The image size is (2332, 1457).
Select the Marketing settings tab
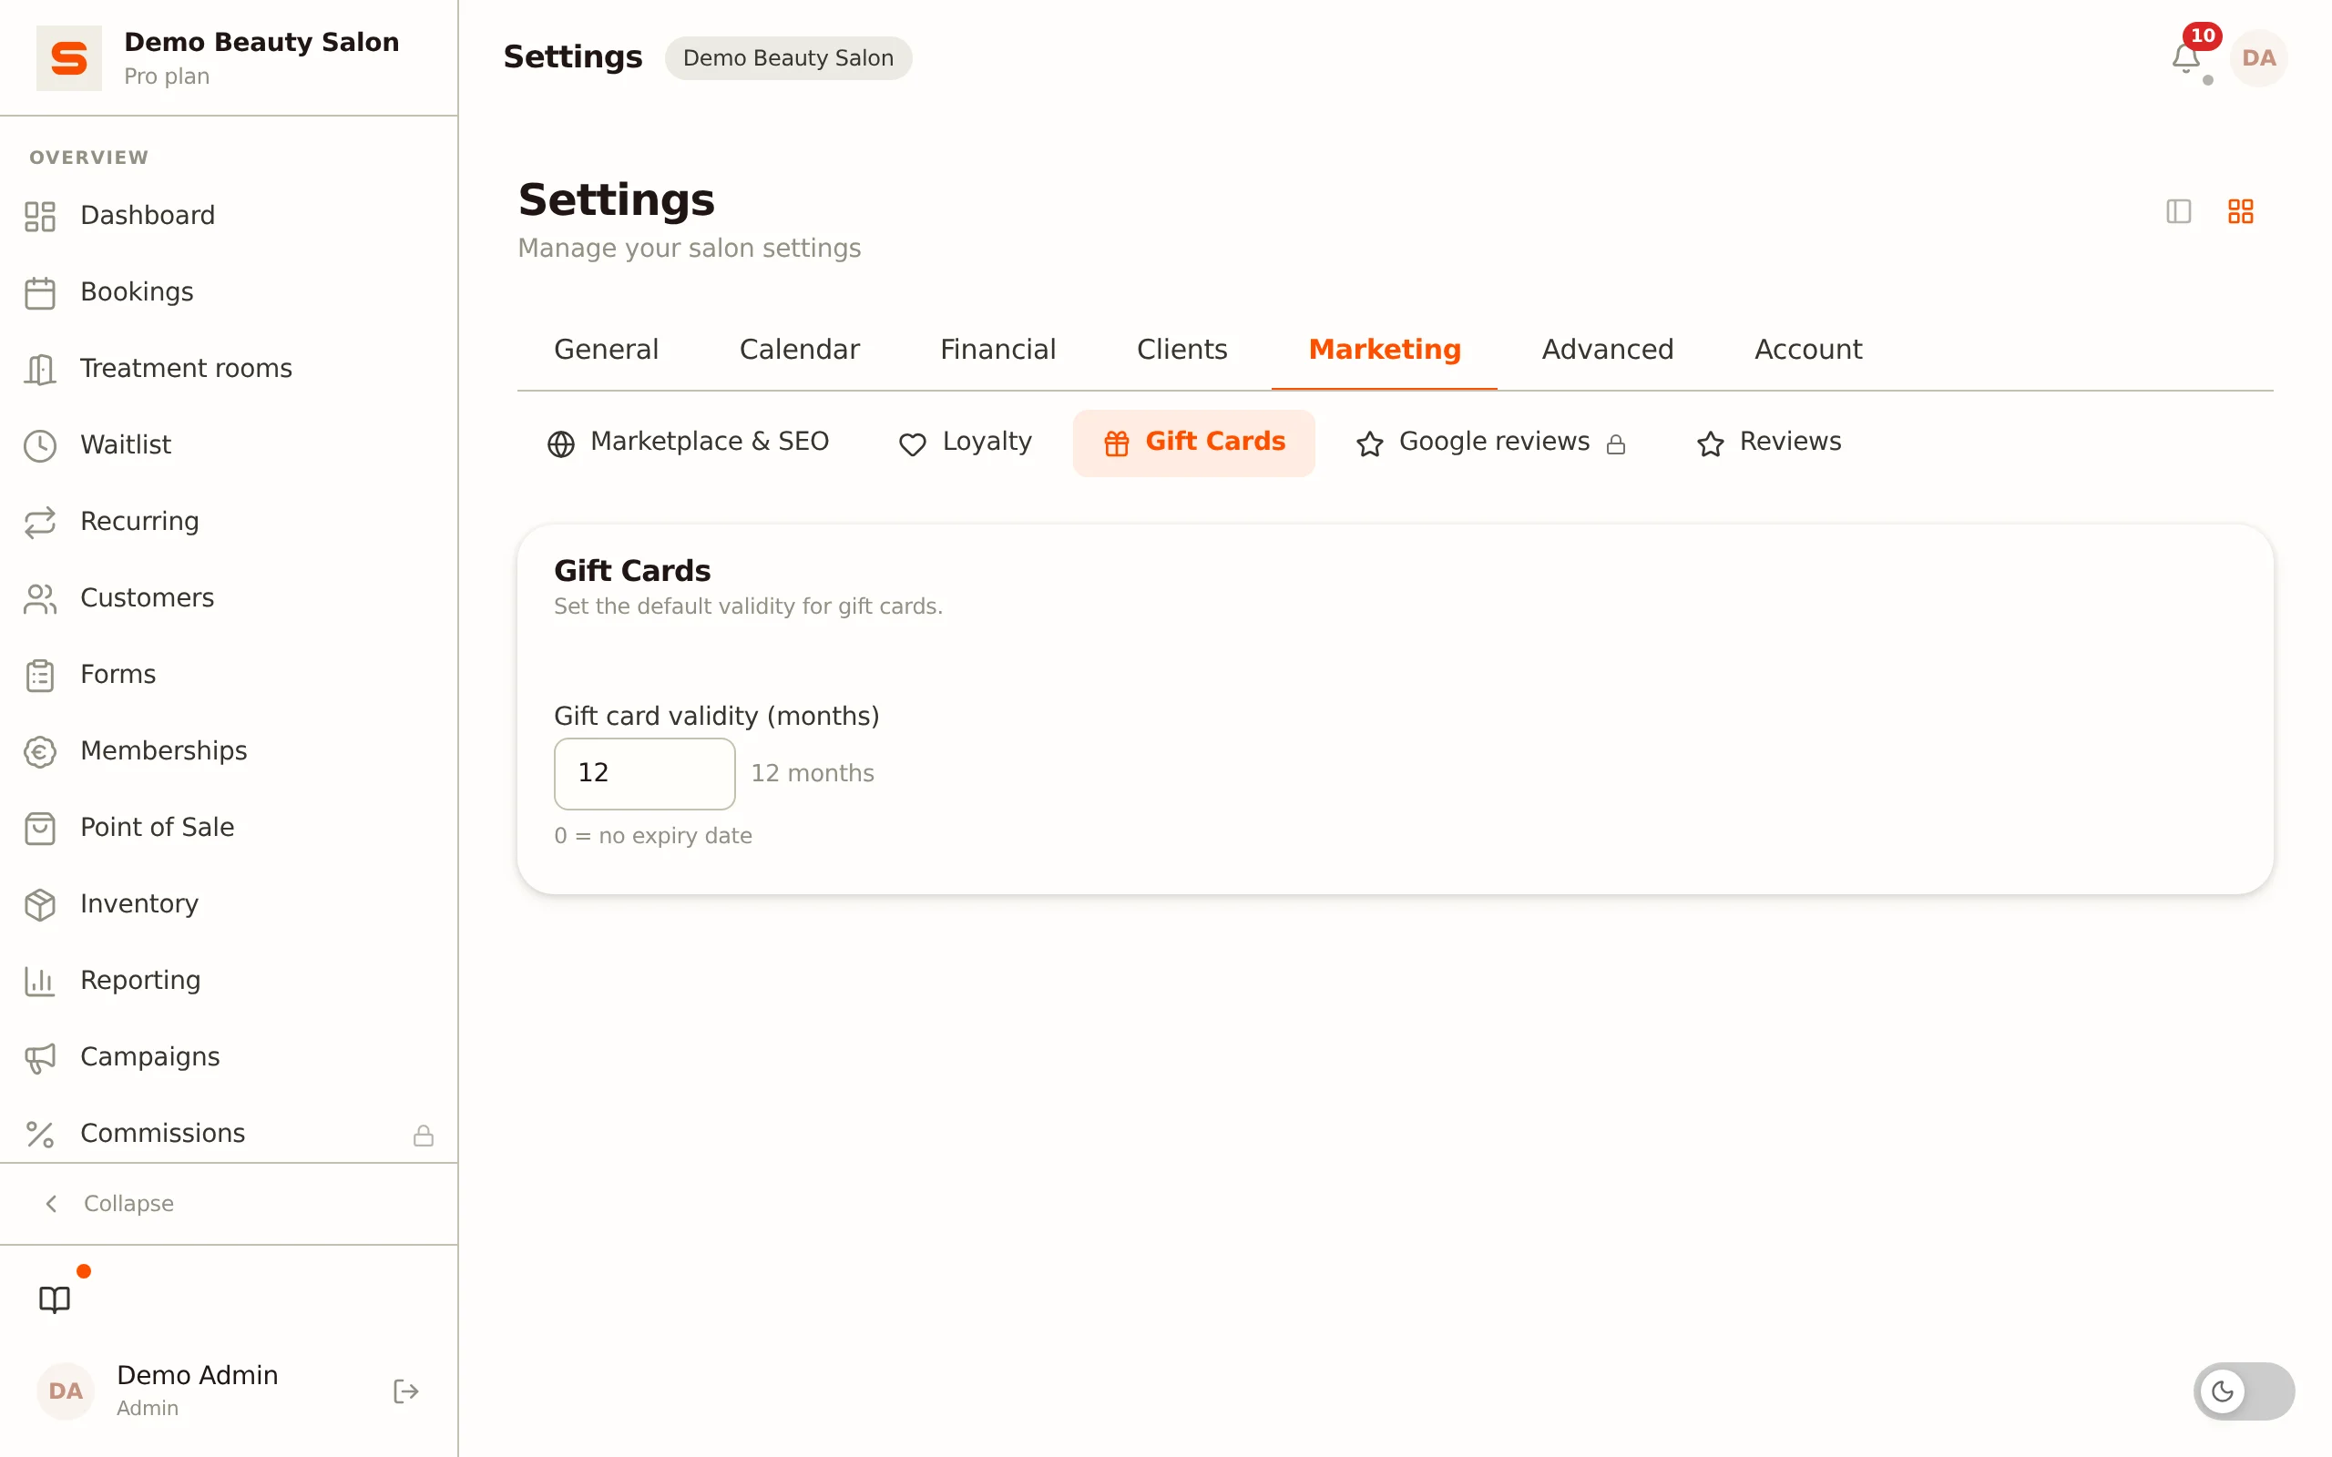coord(1384,350)
